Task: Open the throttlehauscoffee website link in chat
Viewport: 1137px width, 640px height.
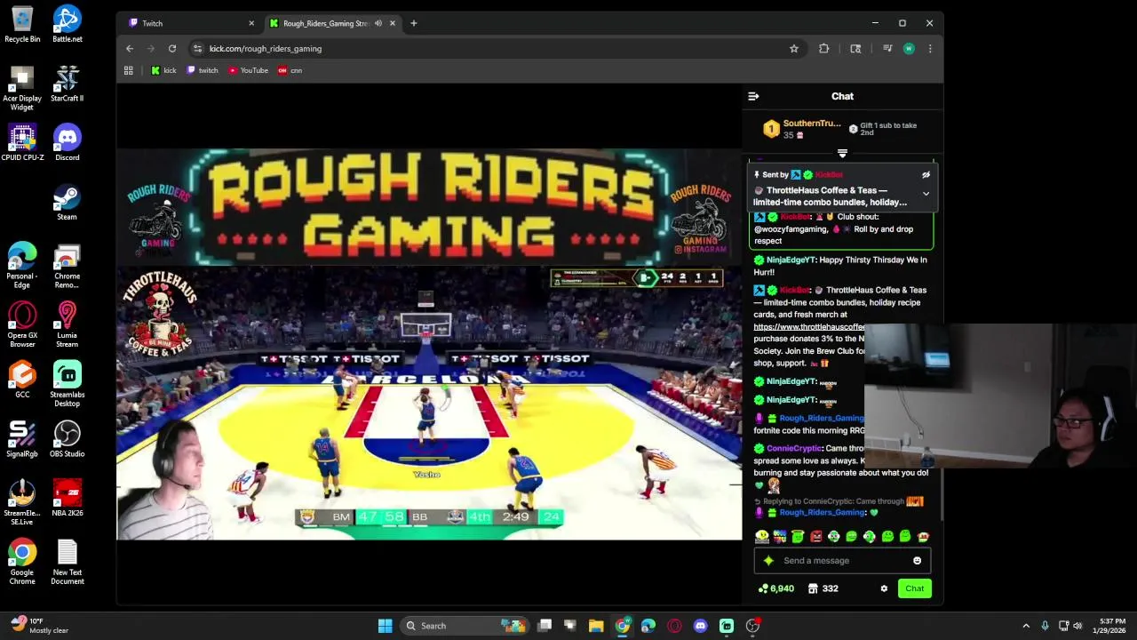Action: click(x=808, y=327)
